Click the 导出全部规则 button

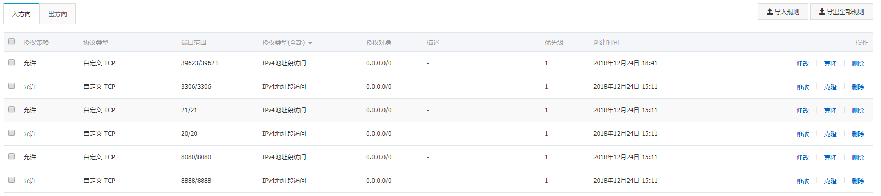[842, 11]
